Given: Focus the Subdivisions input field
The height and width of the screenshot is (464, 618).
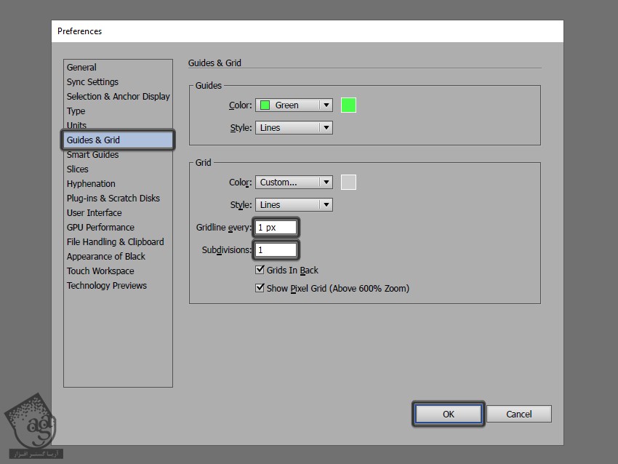Looking at the screenshot, I should pos(276,249).
